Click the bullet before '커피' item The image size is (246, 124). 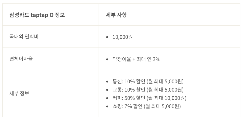107,98
